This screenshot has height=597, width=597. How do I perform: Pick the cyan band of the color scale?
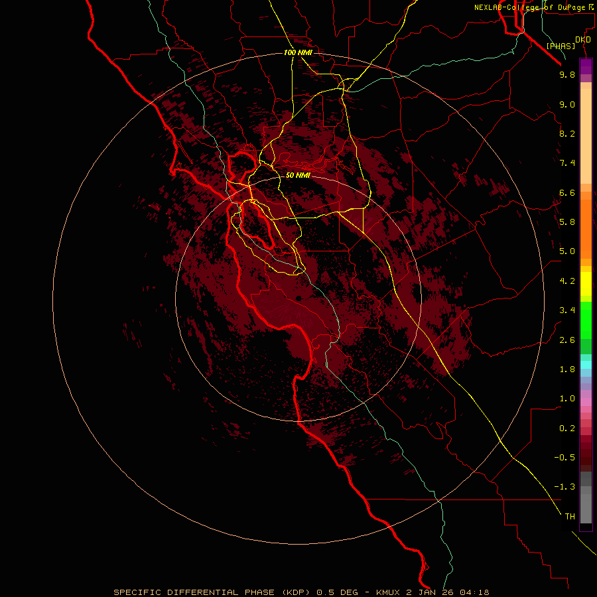coord(586,364)
